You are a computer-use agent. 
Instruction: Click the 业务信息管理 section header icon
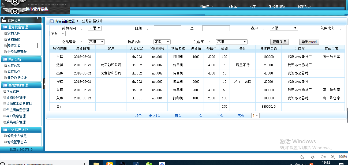[x=5, y=27]
